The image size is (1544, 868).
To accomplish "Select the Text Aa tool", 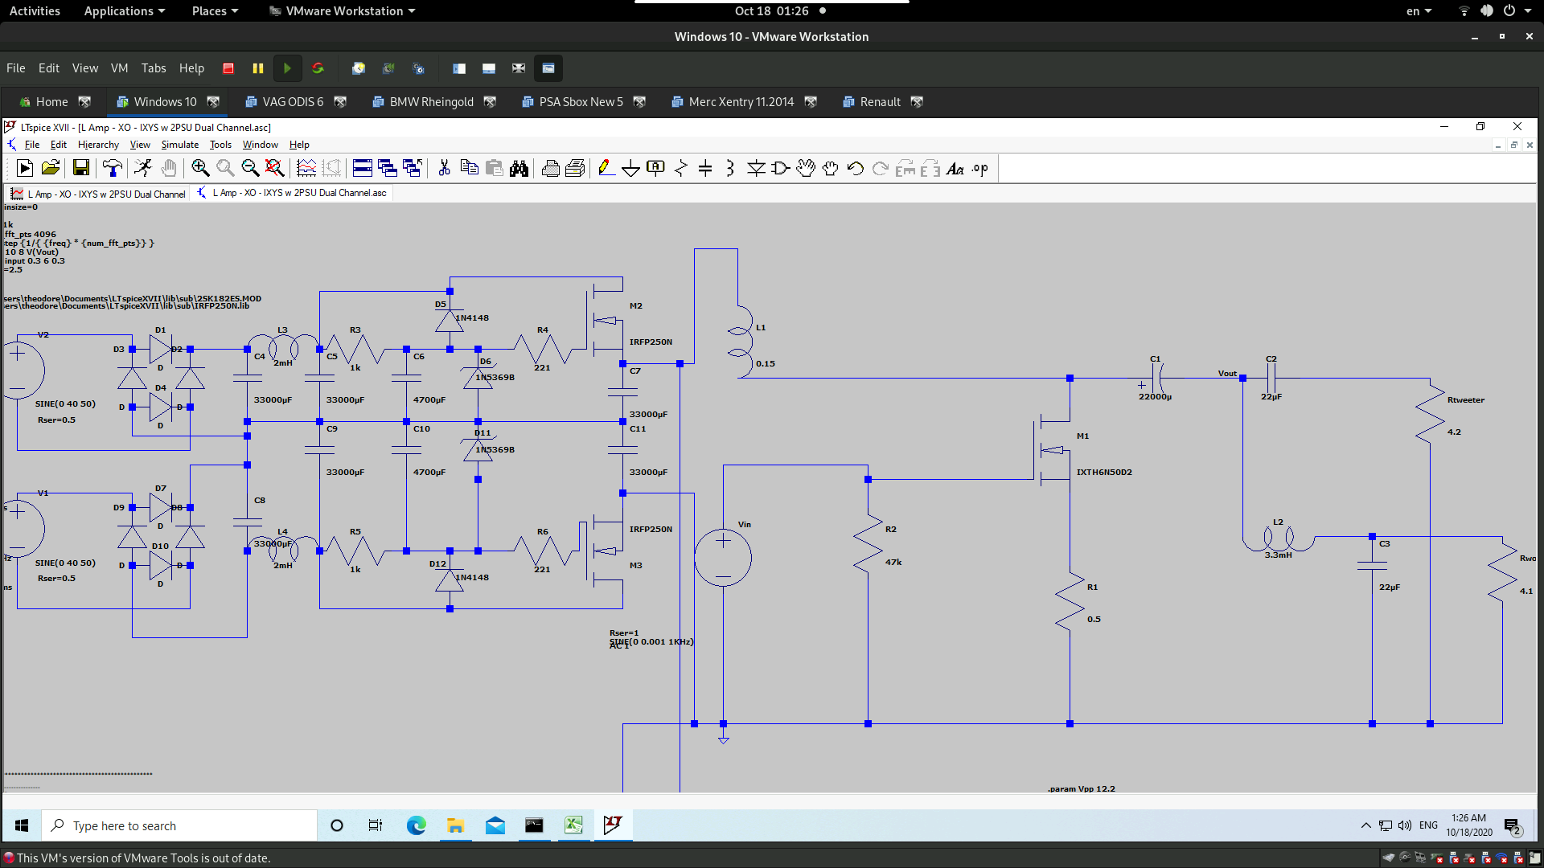I will (955, 168).
